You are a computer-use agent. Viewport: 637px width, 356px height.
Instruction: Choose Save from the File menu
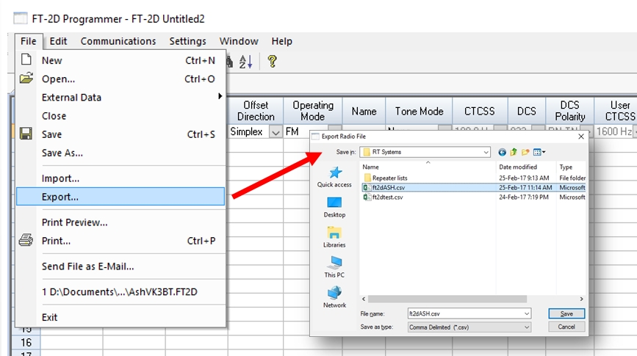[x=120, y=134]
